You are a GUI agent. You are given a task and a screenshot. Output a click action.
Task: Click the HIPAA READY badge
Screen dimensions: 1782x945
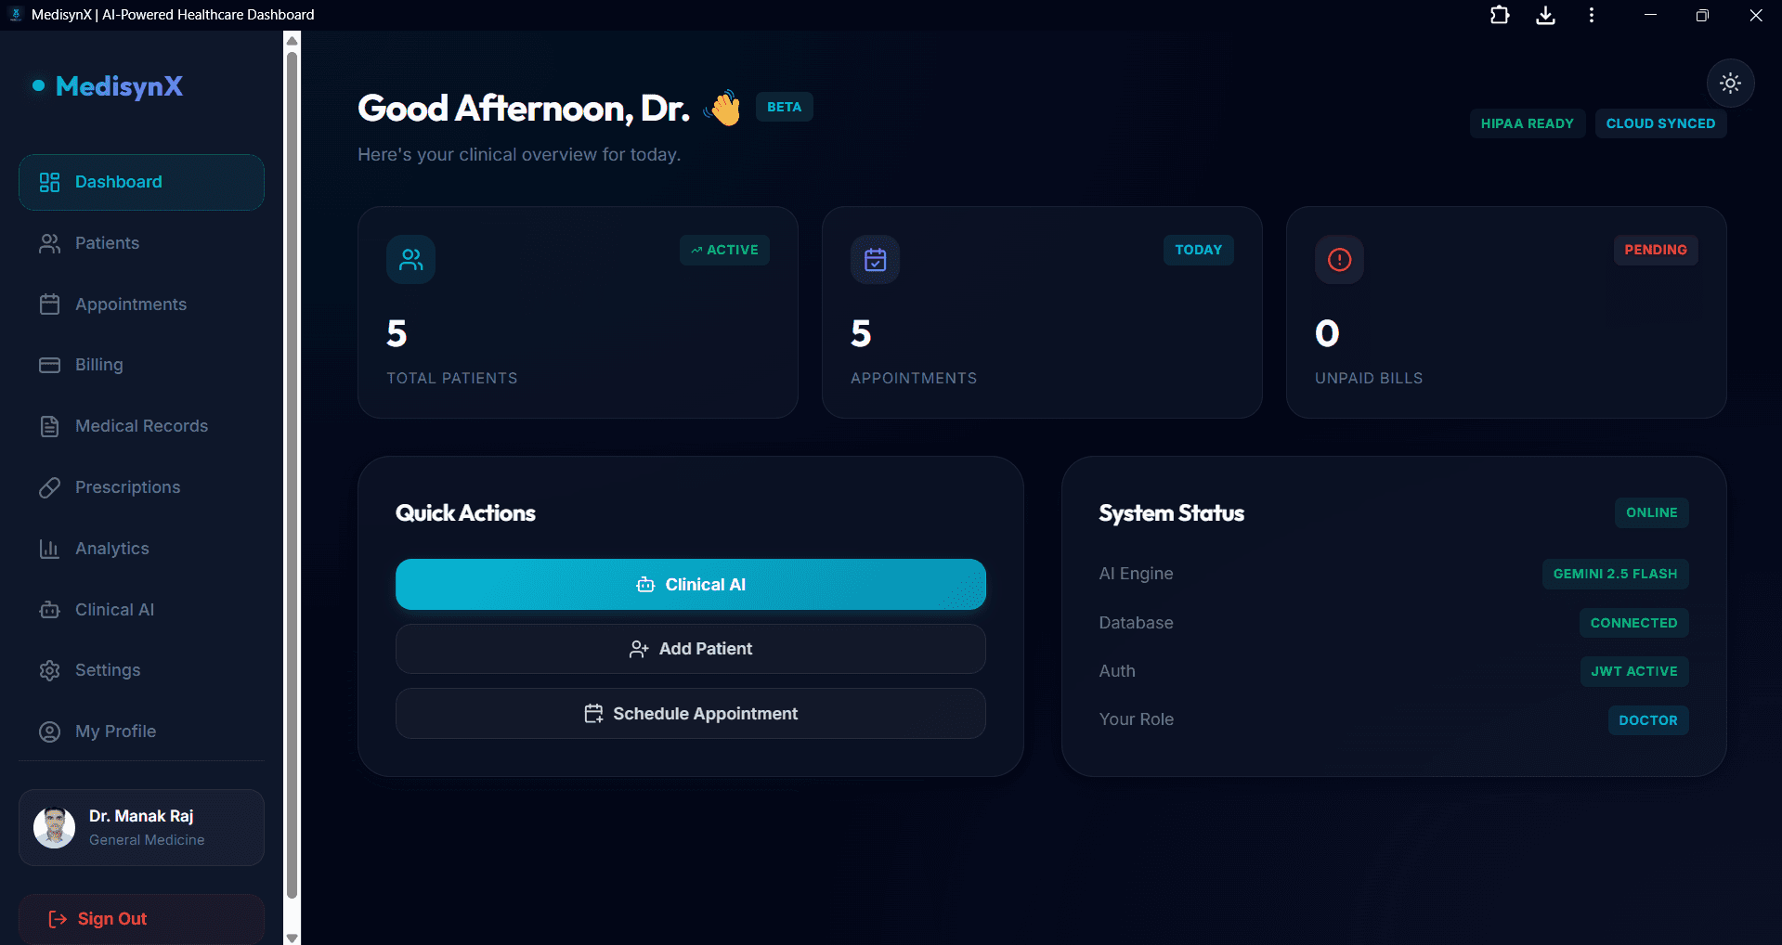[x=1527, y=123]
